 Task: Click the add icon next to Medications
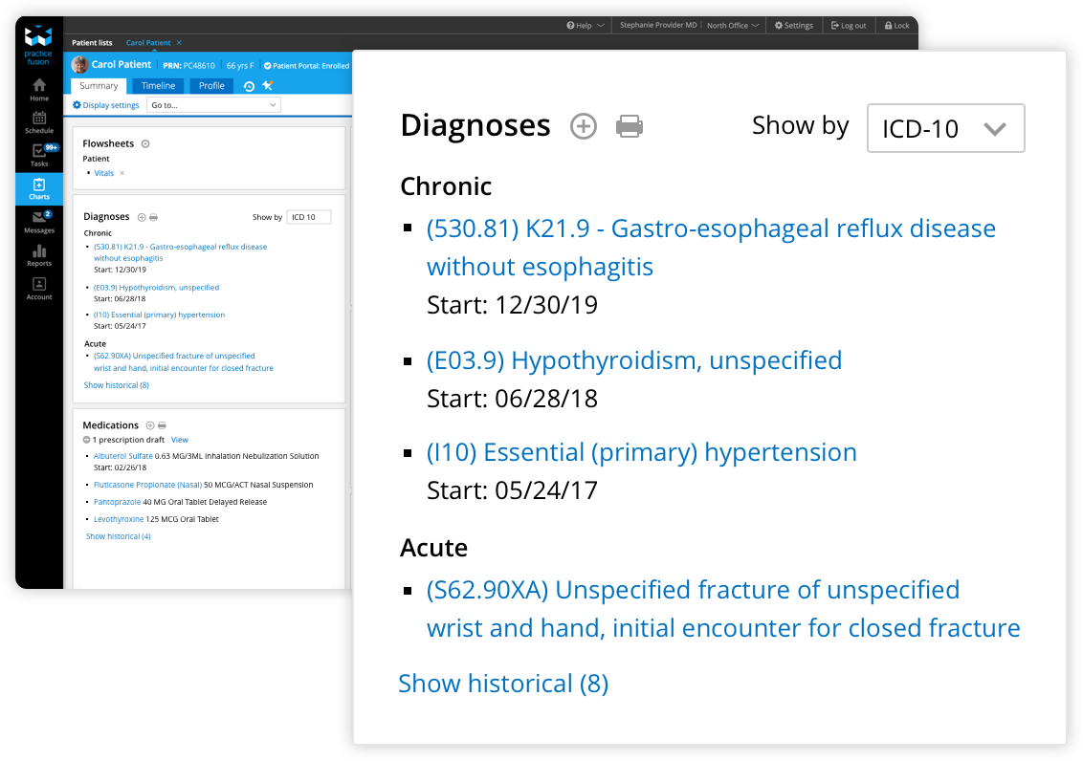click(150, 425)
